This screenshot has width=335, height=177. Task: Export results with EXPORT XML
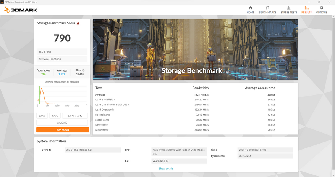click(x=75, y=116)
